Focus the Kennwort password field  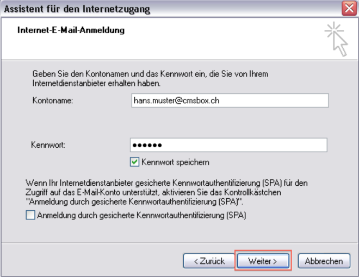[228, 145]
